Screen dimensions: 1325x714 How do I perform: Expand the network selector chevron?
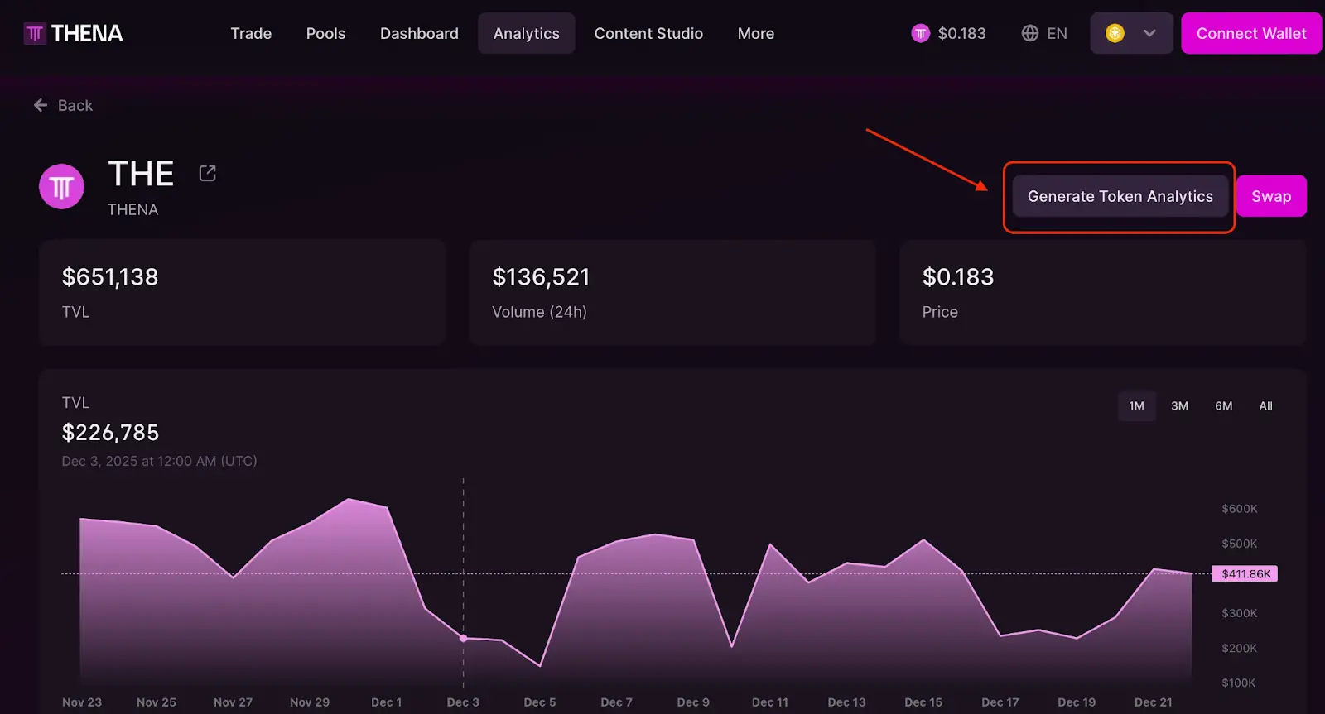[x=1149, y=33]
